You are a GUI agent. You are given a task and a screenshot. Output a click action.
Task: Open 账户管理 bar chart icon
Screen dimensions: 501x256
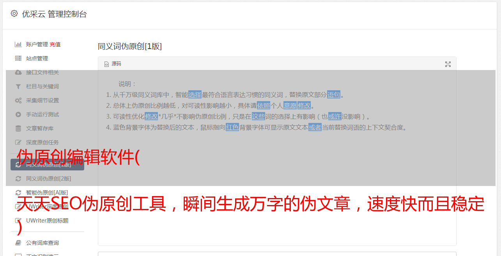[18, 44]
